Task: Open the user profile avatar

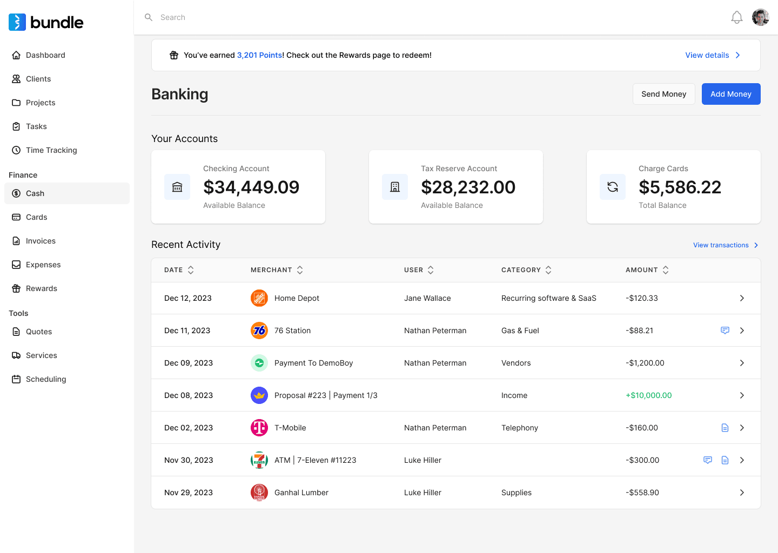Action: 760,17
